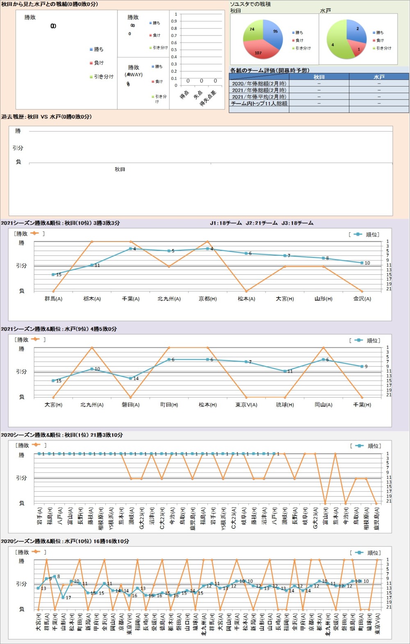This screenshot has height=644, width=410.
Task: Click the blue 95 slice in Akita's stadium pie chart
Action: (274, 34)
